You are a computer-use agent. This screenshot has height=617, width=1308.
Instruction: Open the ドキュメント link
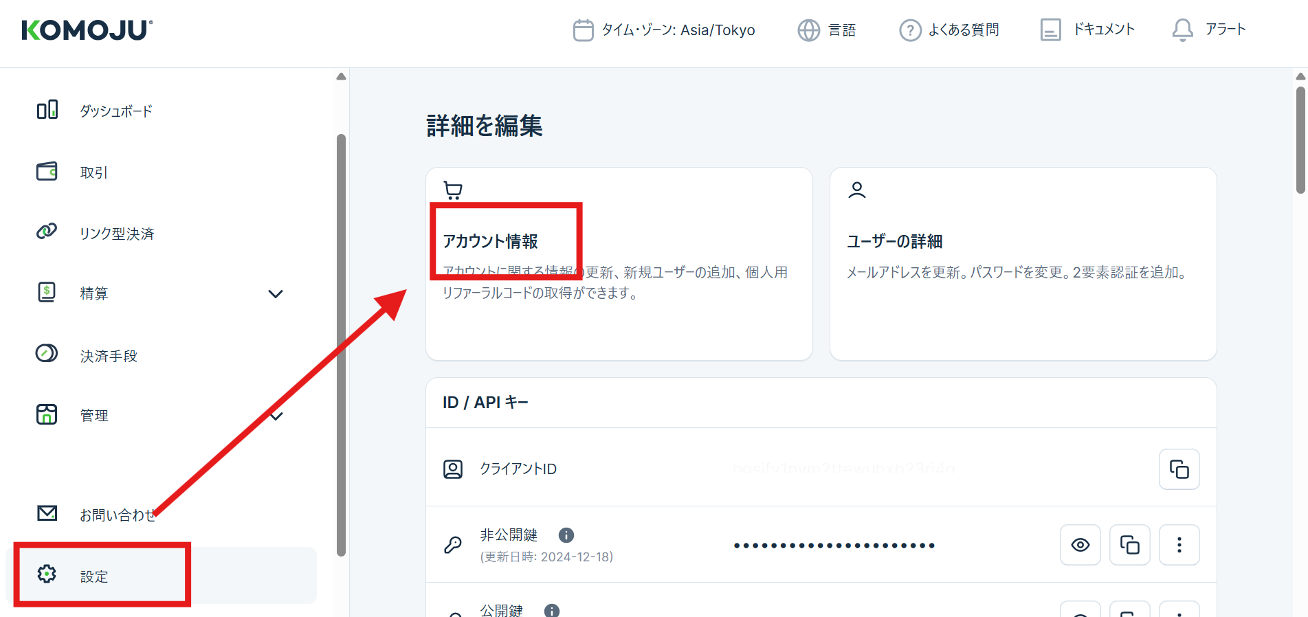click(x=1087, y=30)
